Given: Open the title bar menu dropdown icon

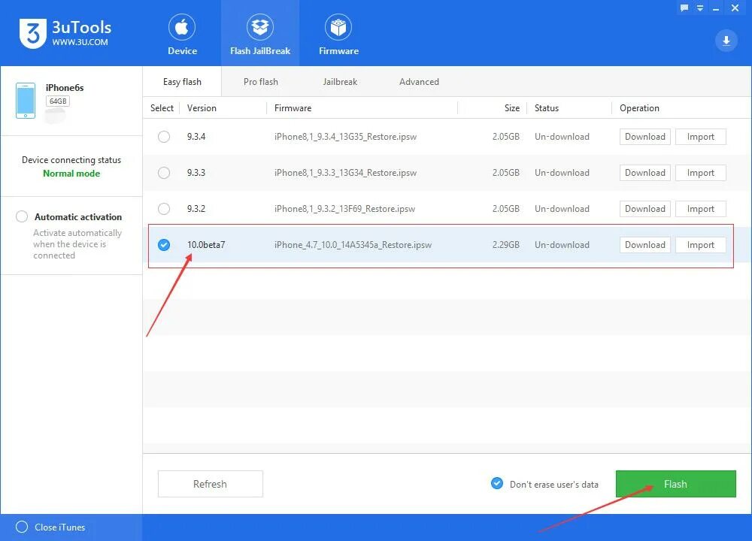Looking at the screenshot, I should point(700,8).
